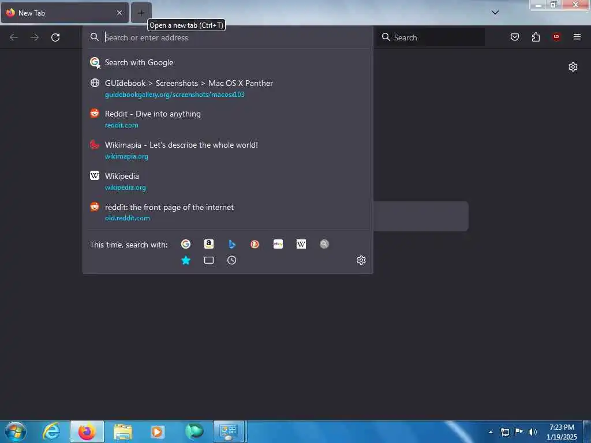591x443 pixels.
Task: Search history with the clock icon
Action: (x=232, y=260)
